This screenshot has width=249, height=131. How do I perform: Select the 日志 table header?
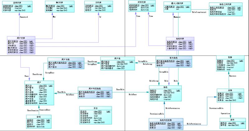(96, 108)
